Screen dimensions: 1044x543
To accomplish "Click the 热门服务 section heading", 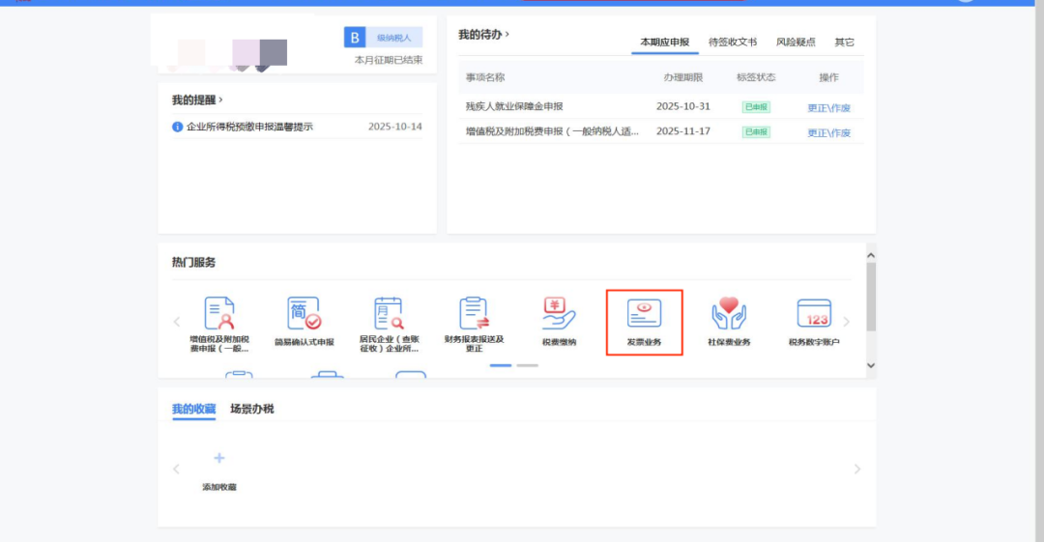I will coord(193,262).
